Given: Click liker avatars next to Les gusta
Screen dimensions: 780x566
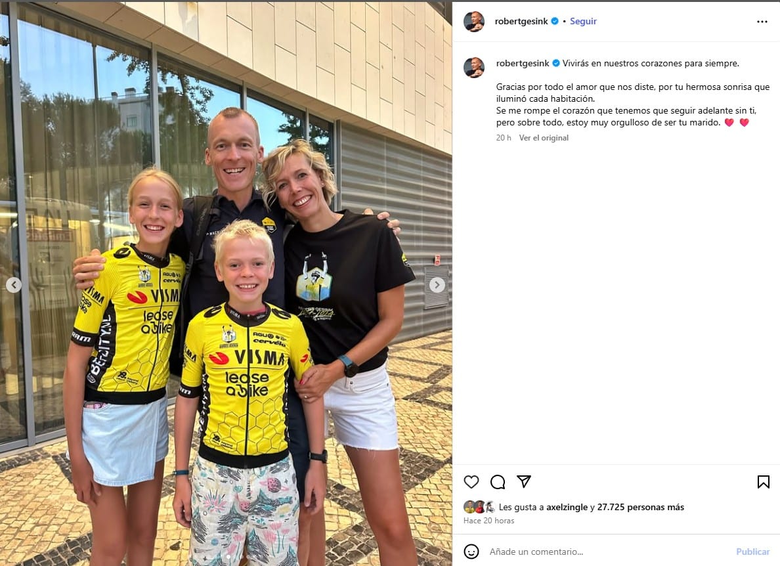Looking at the screenshot, I should click(x=479, y=507).
